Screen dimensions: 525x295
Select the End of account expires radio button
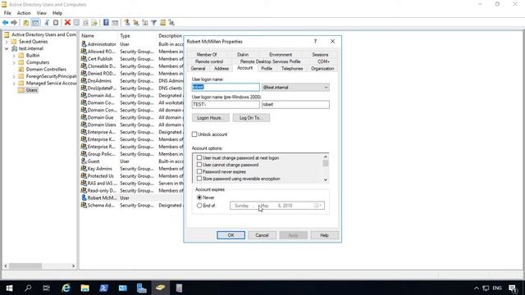coord(199,206)
